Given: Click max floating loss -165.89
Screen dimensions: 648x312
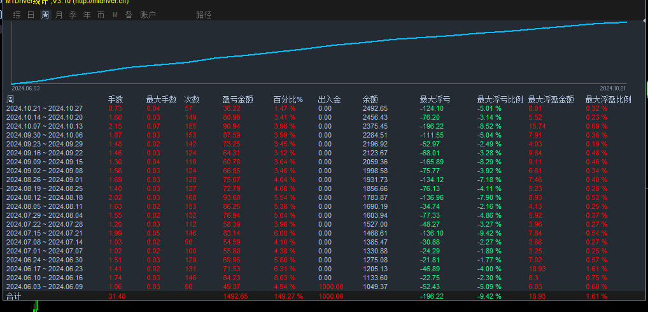Looking at the screenshot, I should tap(432, 162).
